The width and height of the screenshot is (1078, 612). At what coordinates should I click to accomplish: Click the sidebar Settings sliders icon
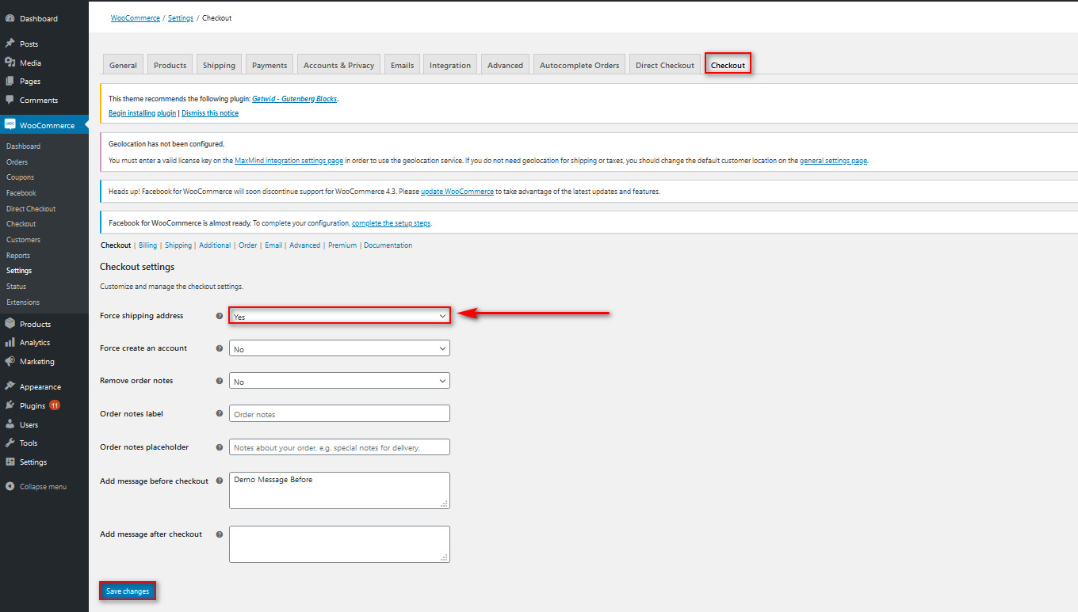10,462
